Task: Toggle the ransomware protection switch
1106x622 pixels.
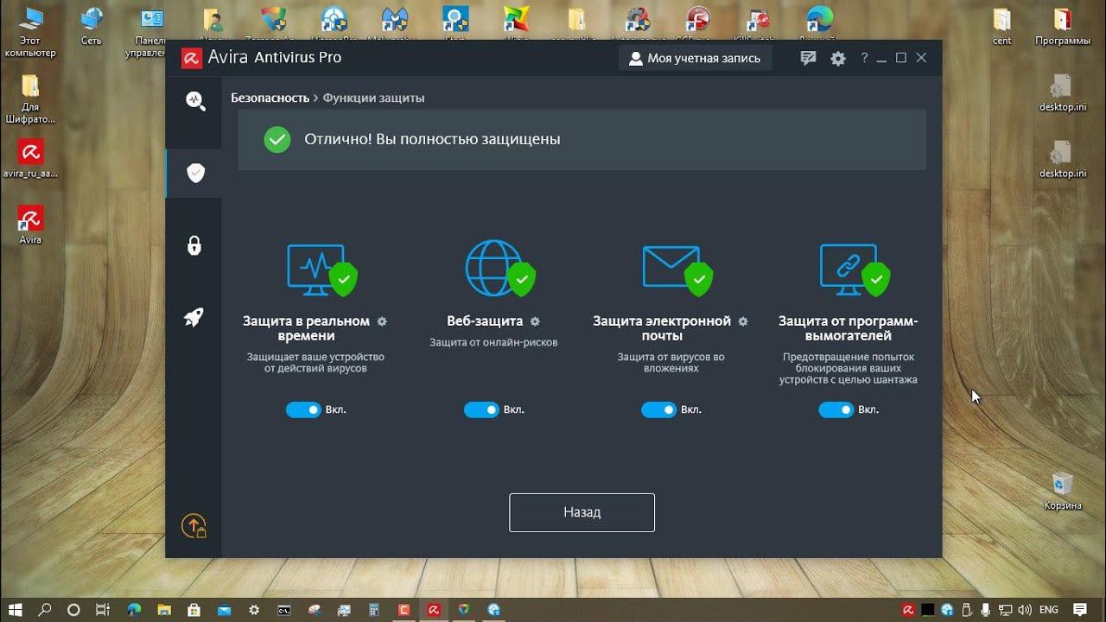Action: (x=836, y=409)
